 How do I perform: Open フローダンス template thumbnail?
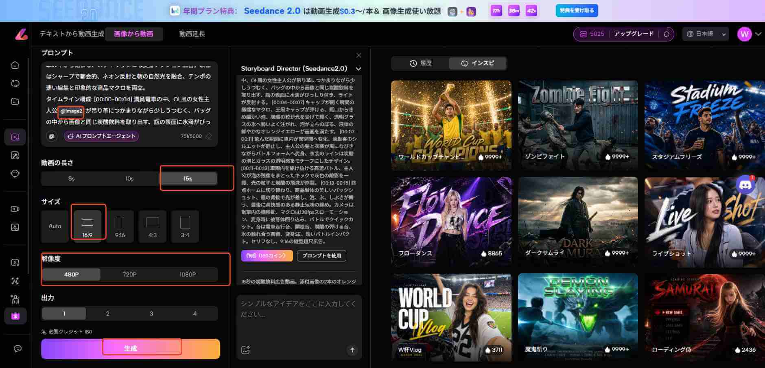[451, 222]
